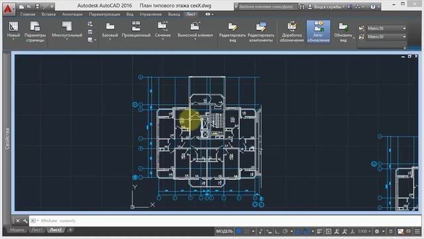Screen dimensions: 424x239
Task: Click the X/Y UCS icon in drawing area
Action: 143,197
